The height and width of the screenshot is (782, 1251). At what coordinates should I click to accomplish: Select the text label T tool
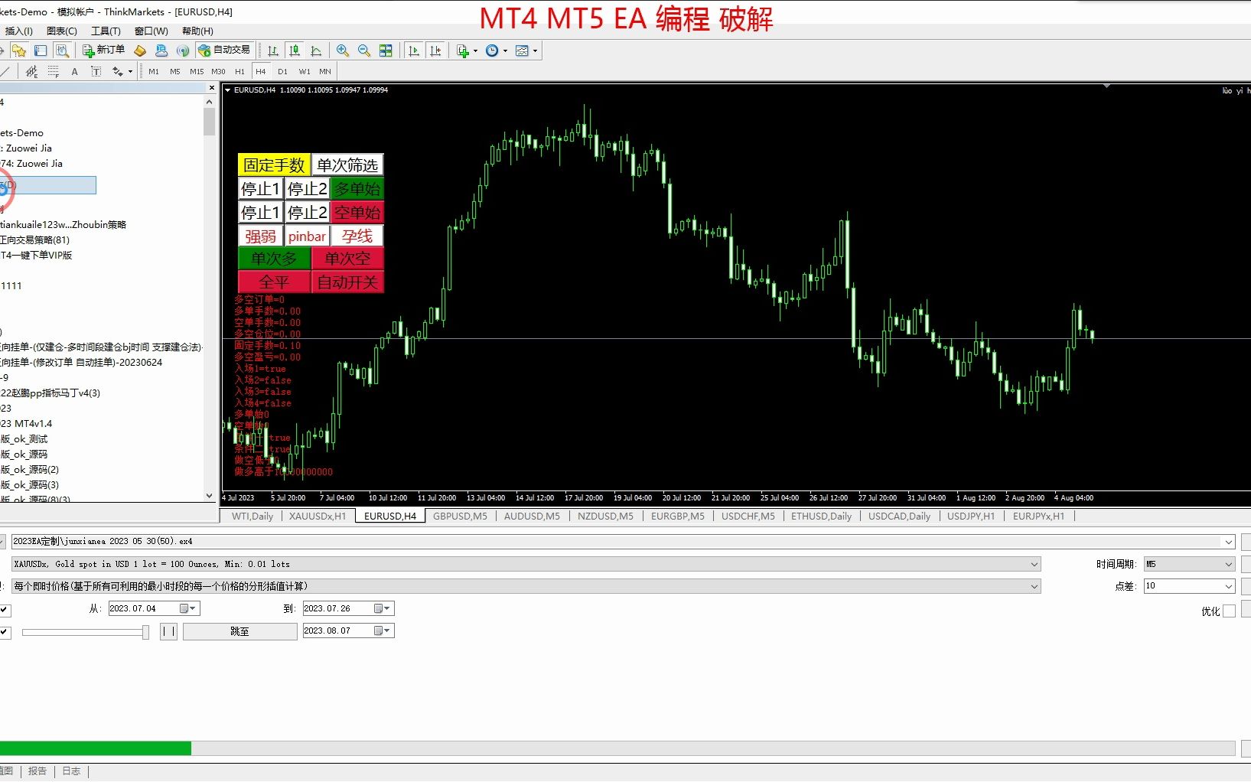(x=96, y=71)
